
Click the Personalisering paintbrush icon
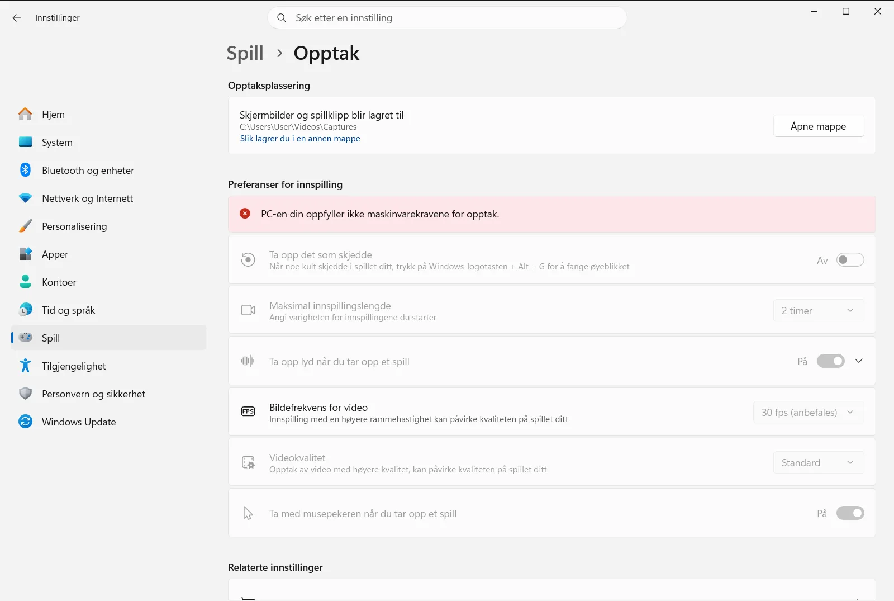pyautogui.click(x=25, y=226)
